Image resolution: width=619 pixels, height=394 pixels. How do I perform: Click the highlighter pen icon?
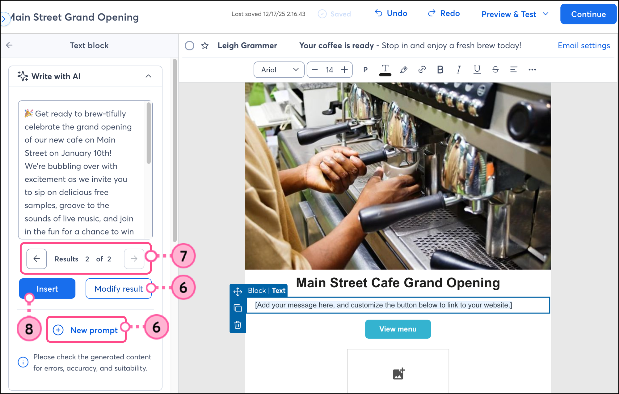(403, 70)
